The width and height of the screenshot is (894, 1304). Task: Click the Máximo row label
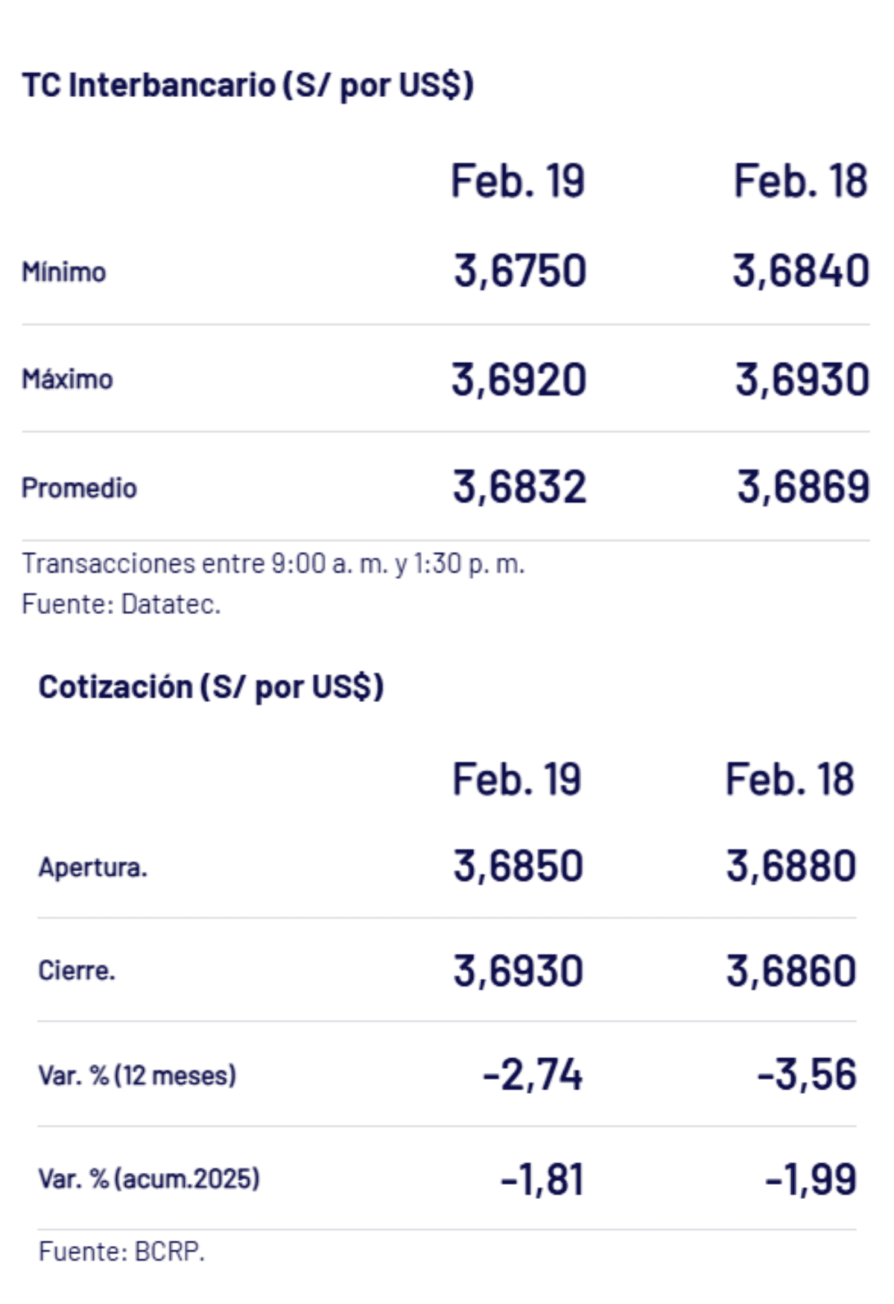[x=67, y=379]
